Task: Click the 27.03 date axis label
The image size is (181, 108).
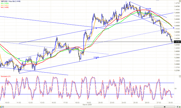Action: pos(159,103)
